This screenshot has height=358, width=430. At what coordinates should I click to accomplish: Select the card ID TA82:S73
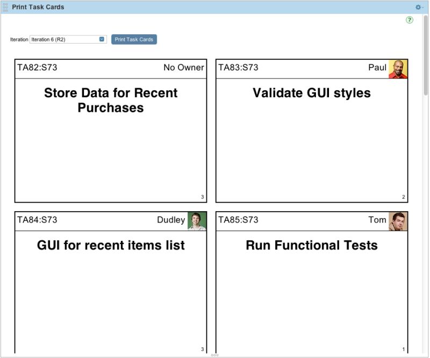[37, 68]
